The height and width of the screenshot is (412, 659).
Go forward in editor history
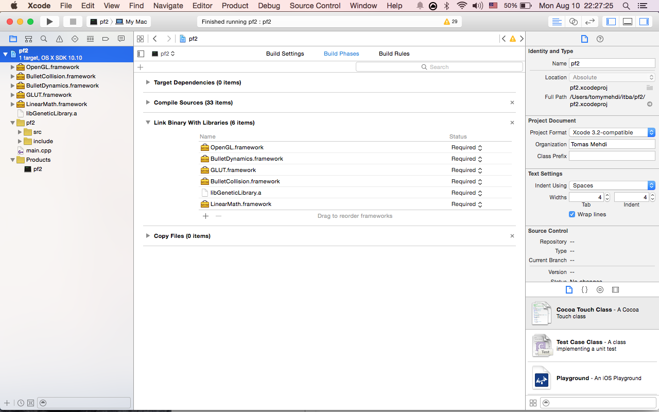pos(169,39)
